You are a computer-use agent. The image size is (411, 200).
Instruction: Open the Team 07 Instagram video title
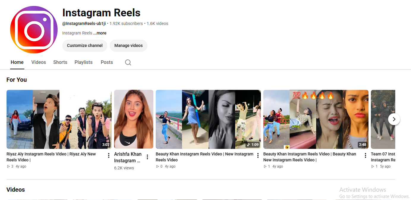click(x=383, y=157)
